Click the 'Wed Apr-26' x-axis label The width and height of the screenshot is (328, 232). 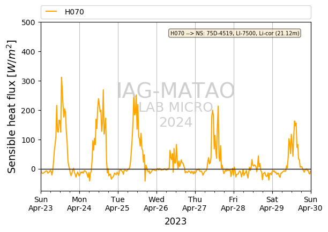click(156, 204)
